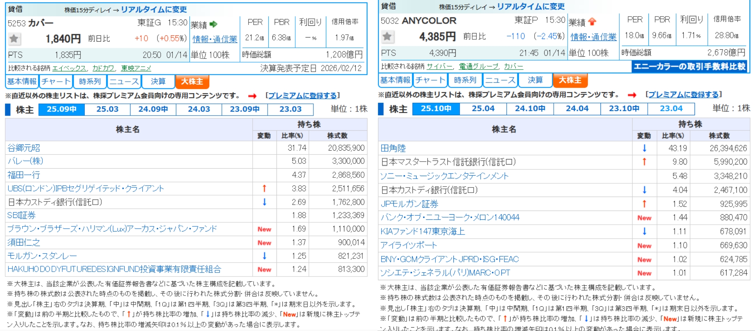Image resolution: width=755 pixels, height=331 pixels.
Task: Open compared stock カドカワ link
Action: coord(103,68)
